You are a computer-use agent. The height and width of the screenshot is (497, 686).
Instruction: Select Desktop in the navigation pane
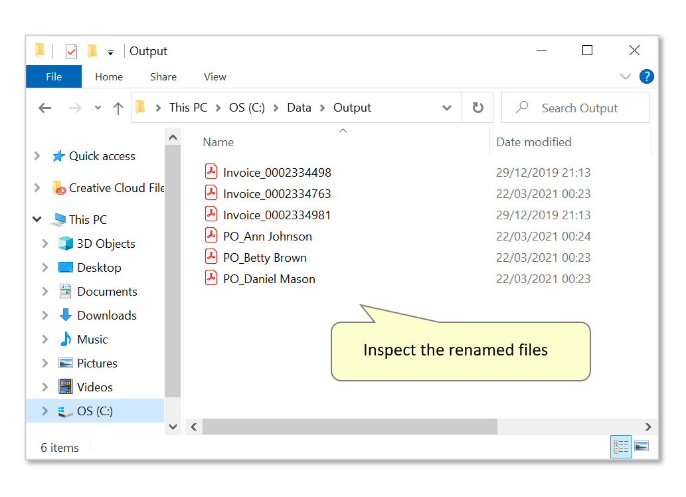coord(100,268)
